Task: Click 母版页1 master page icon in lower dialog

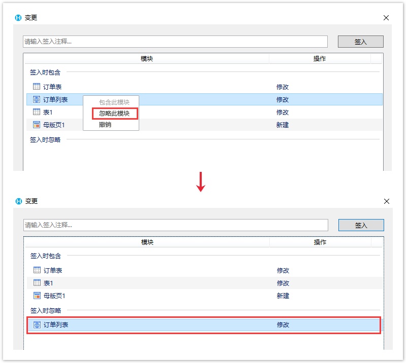Action: 37,295
